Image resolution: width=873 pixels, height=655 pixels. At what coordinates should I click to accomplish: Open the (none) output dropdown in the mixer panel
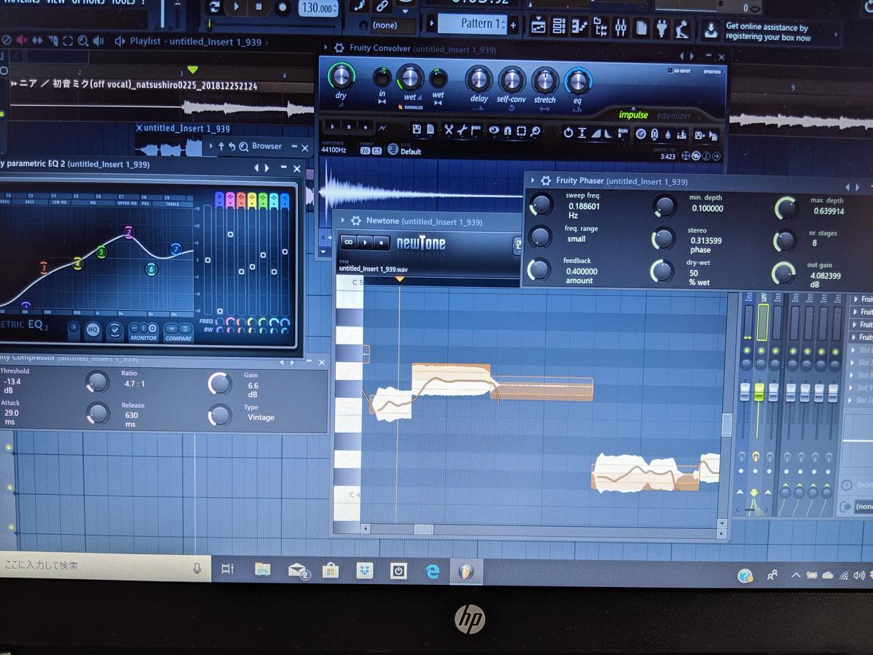point(864,507)
